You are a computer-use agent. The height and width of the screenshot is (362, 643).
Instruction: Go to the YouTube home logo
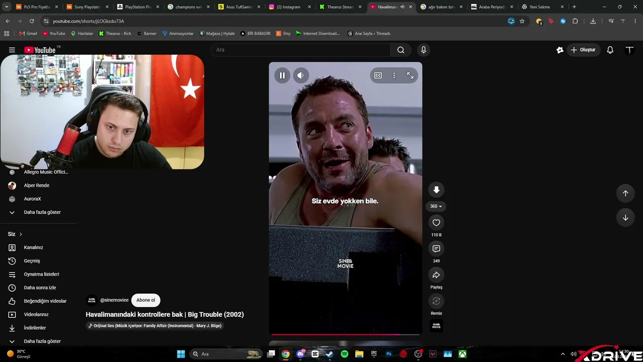point(40,50)
